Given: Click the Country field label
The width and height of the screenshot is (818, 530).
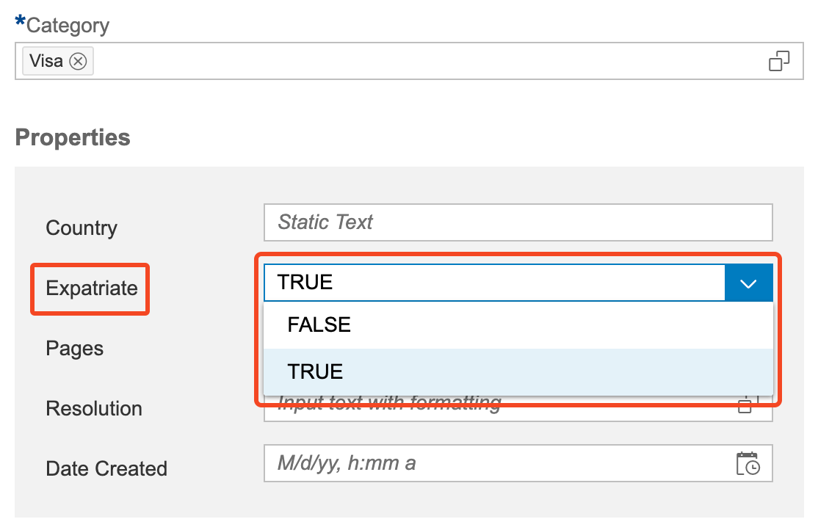Looking at the screenshot, I should 82,228.
